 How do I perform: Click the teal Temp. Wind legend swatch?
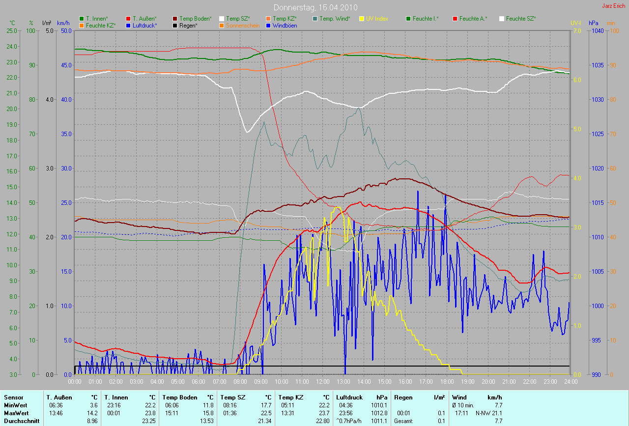[x=315, y=19]
